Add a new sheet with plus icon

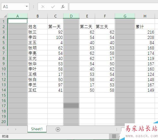[x=58, y=129]
